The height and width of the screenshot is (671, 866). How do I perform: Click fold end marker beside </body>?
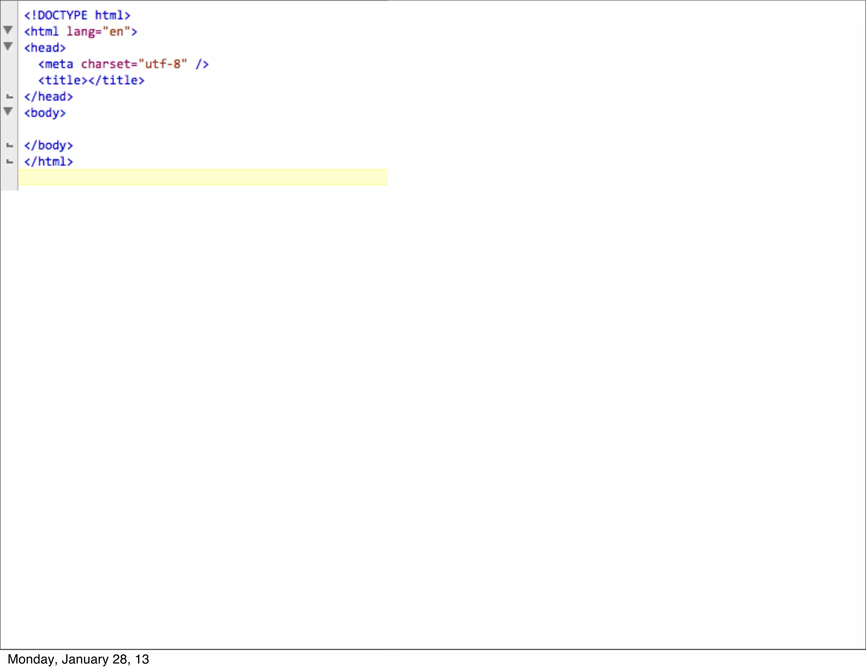click(x=10, y=145)
